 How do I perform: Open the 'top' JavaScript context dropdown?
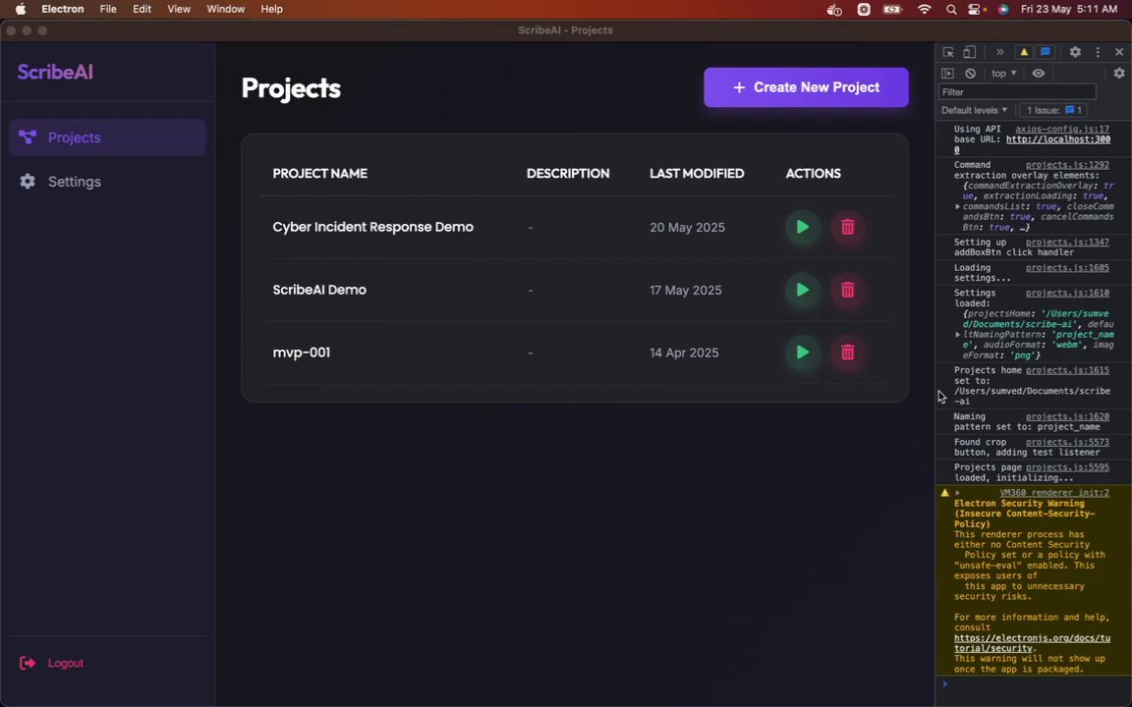tap(1002, 74)
